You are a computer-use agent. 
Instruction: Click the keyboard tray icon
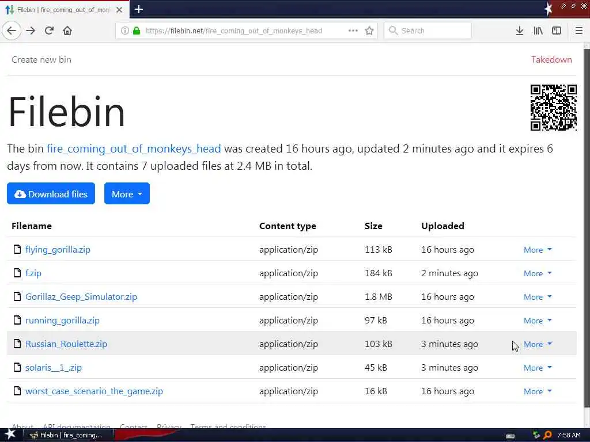tap(510, 436)
